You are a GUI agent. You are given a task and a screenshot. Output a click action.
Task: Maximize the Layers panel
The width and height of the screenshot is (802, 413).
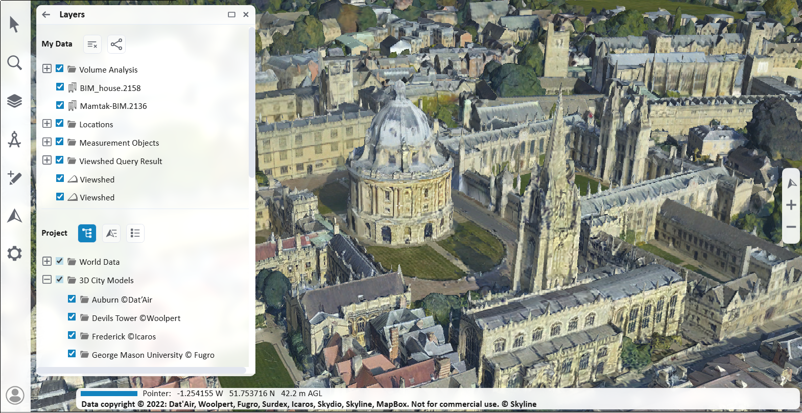tap(231, 14)
